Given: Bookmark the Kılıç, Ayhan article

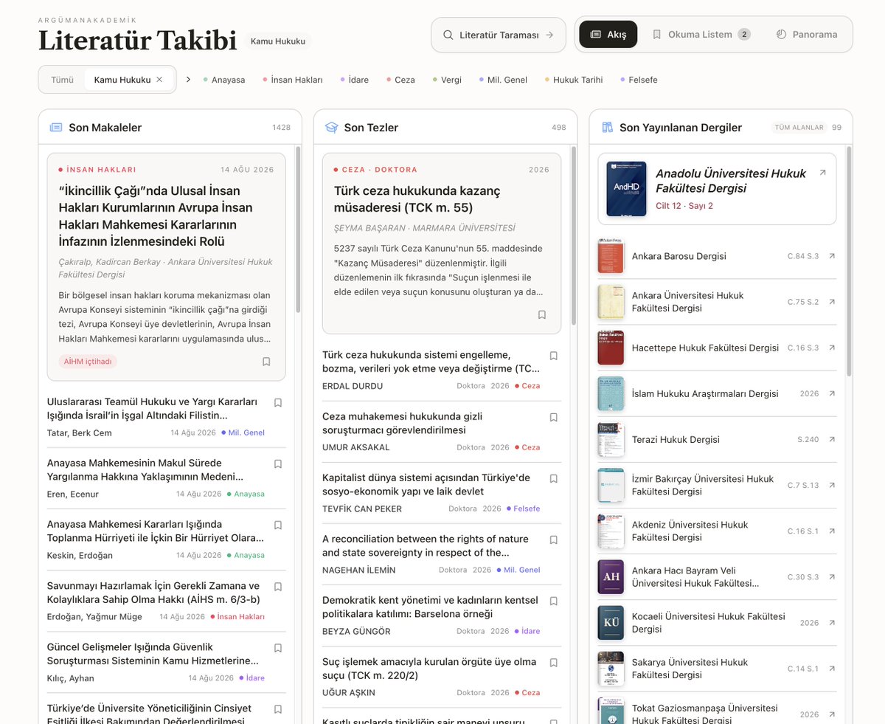Looking at the screenshot, I should tap(278, 648).
